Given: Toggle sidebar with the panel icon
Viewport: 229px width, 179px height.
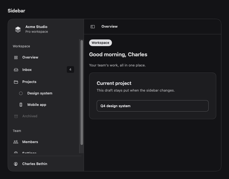Looking at the screenshot, I should (x=93, y=27).
